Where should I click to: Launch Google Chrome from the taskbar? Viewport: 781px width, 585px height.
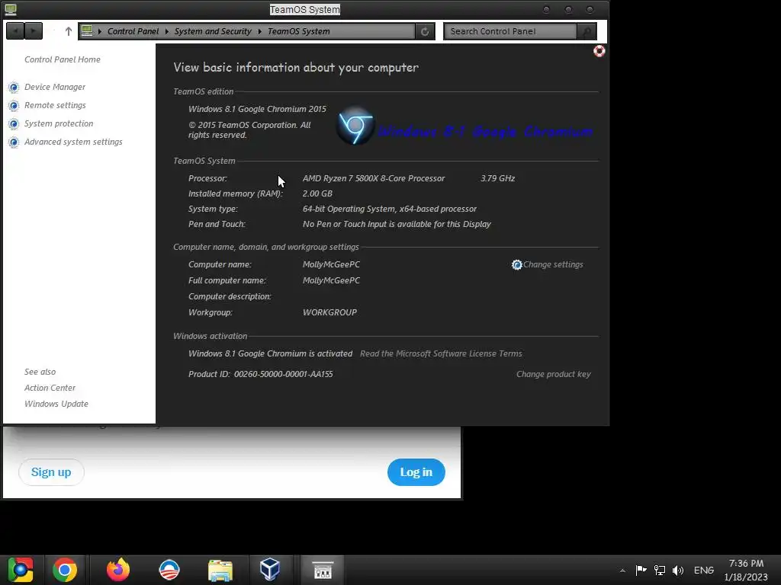coord(65,570)
